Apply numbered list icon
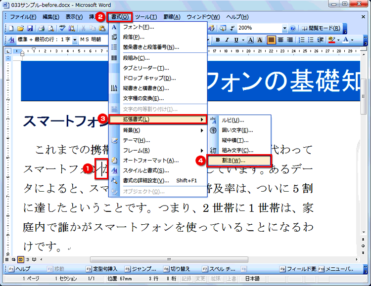Image resolution: width=371 pixels, height=286 pixels. tap(301, 40)
